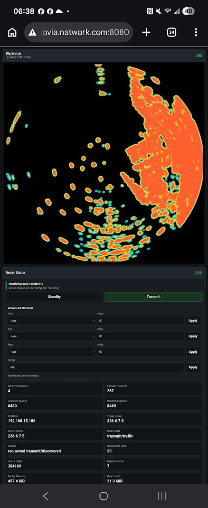Click the Replay Frames value 7
This screenshot has height=508, width=208.
click(108, 466)
